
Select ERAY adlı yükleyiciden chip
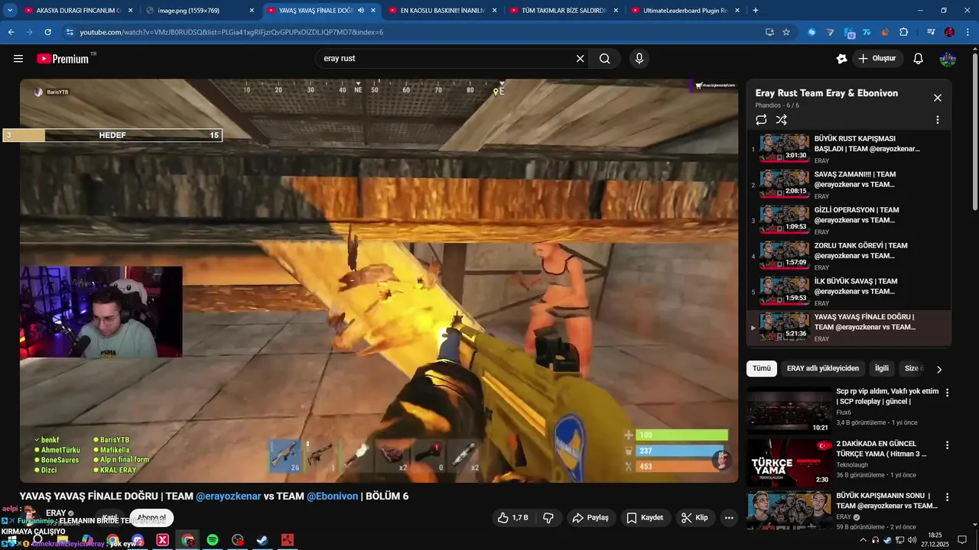coord(823,368)
